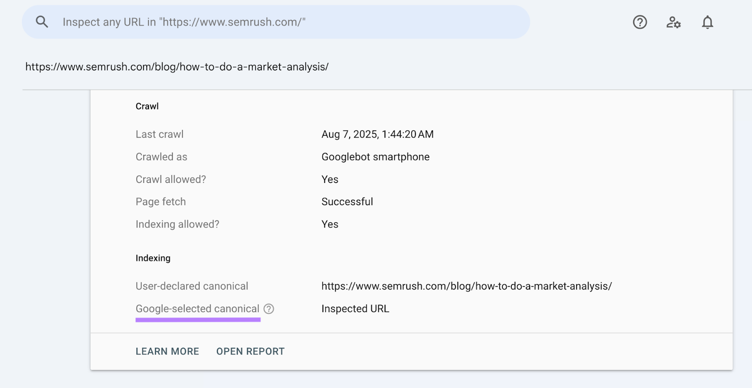The height and width of the screenshot is (388, 752).
Task: Focus the Inspect any URL search field
Action: pos(282,22)
